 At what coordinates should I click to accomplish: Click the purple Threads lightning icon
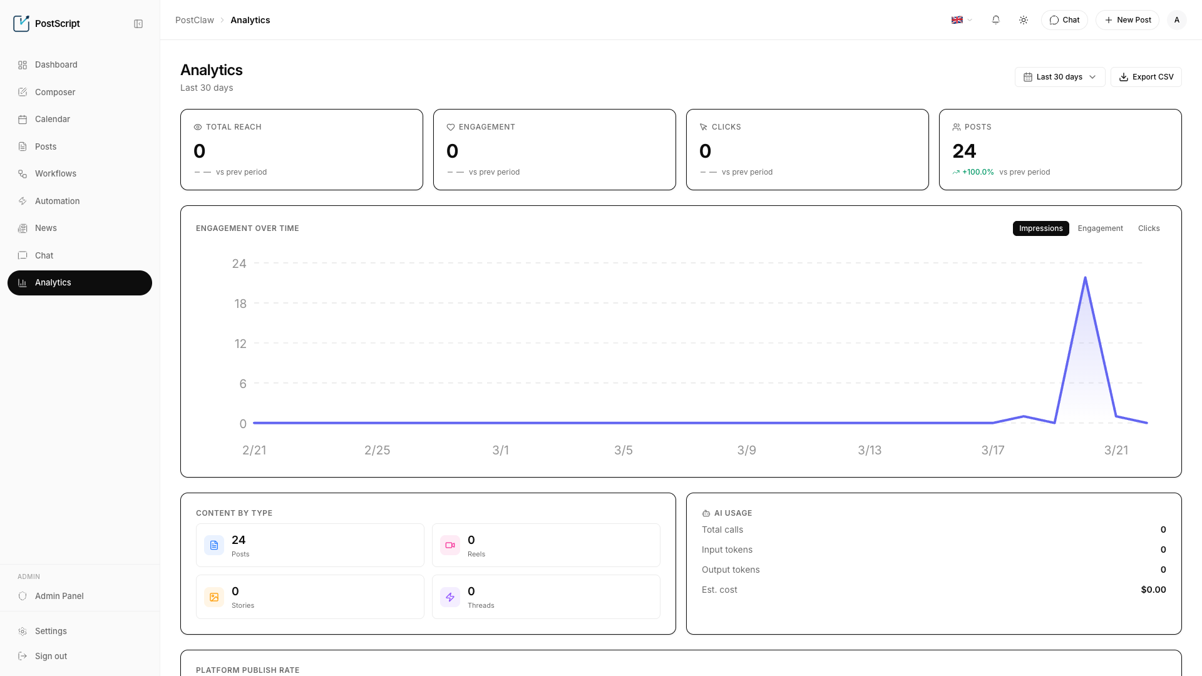(x=450, y=597)
